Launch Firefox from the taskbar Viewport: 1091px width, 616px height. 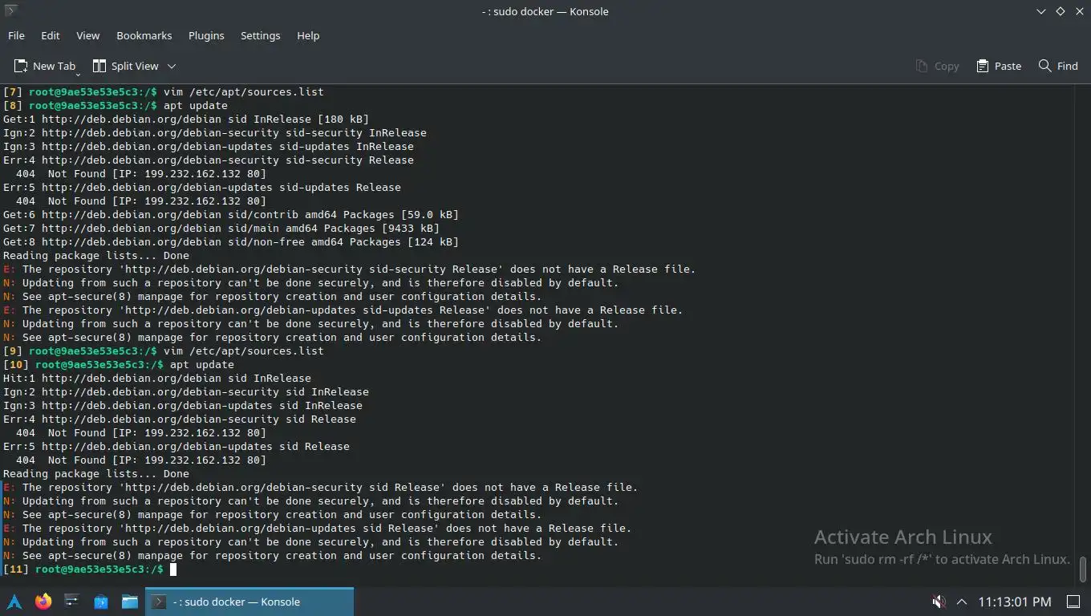tap(43, 602)
